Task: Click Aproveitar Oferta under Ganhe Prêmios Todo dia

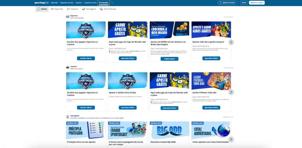Action: tap(211, 108)
